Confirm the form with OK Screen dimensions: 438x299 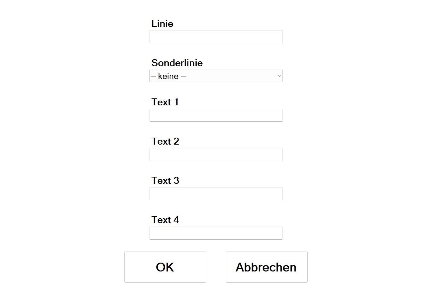[x=165, y=267]
